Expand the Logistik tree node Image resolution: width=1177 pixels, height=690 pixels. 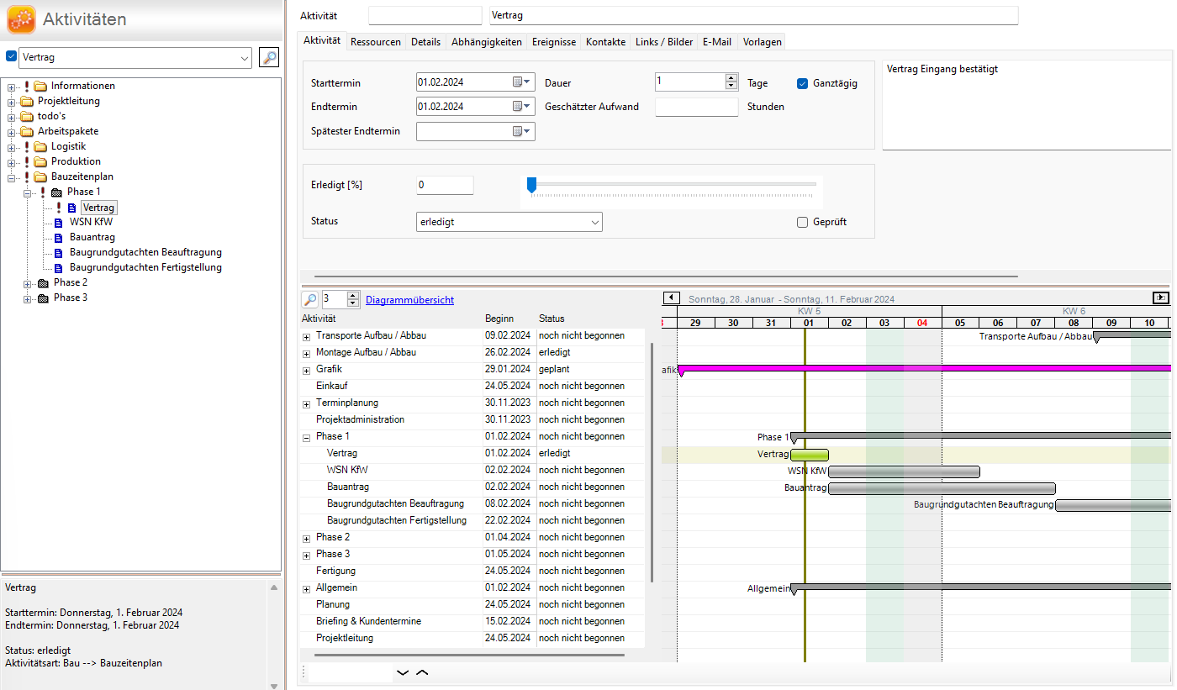[x=12, y=147]
